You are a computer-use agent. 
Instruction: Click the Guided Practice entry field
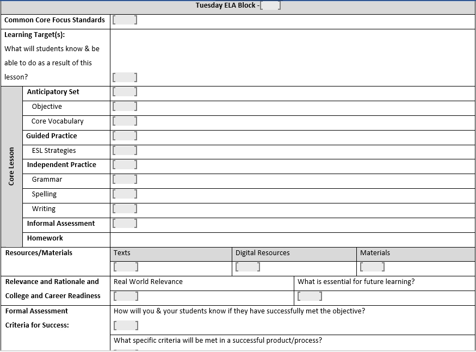click(125, 136)
